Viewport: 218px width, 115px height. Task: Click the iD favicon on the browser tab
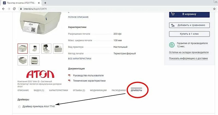click(x=4, y=3)
